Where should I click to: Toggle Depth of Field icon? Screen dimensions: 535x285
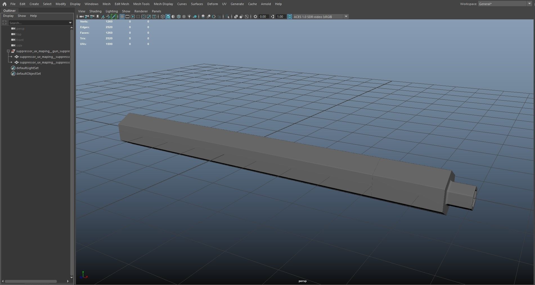pos(219,17)
